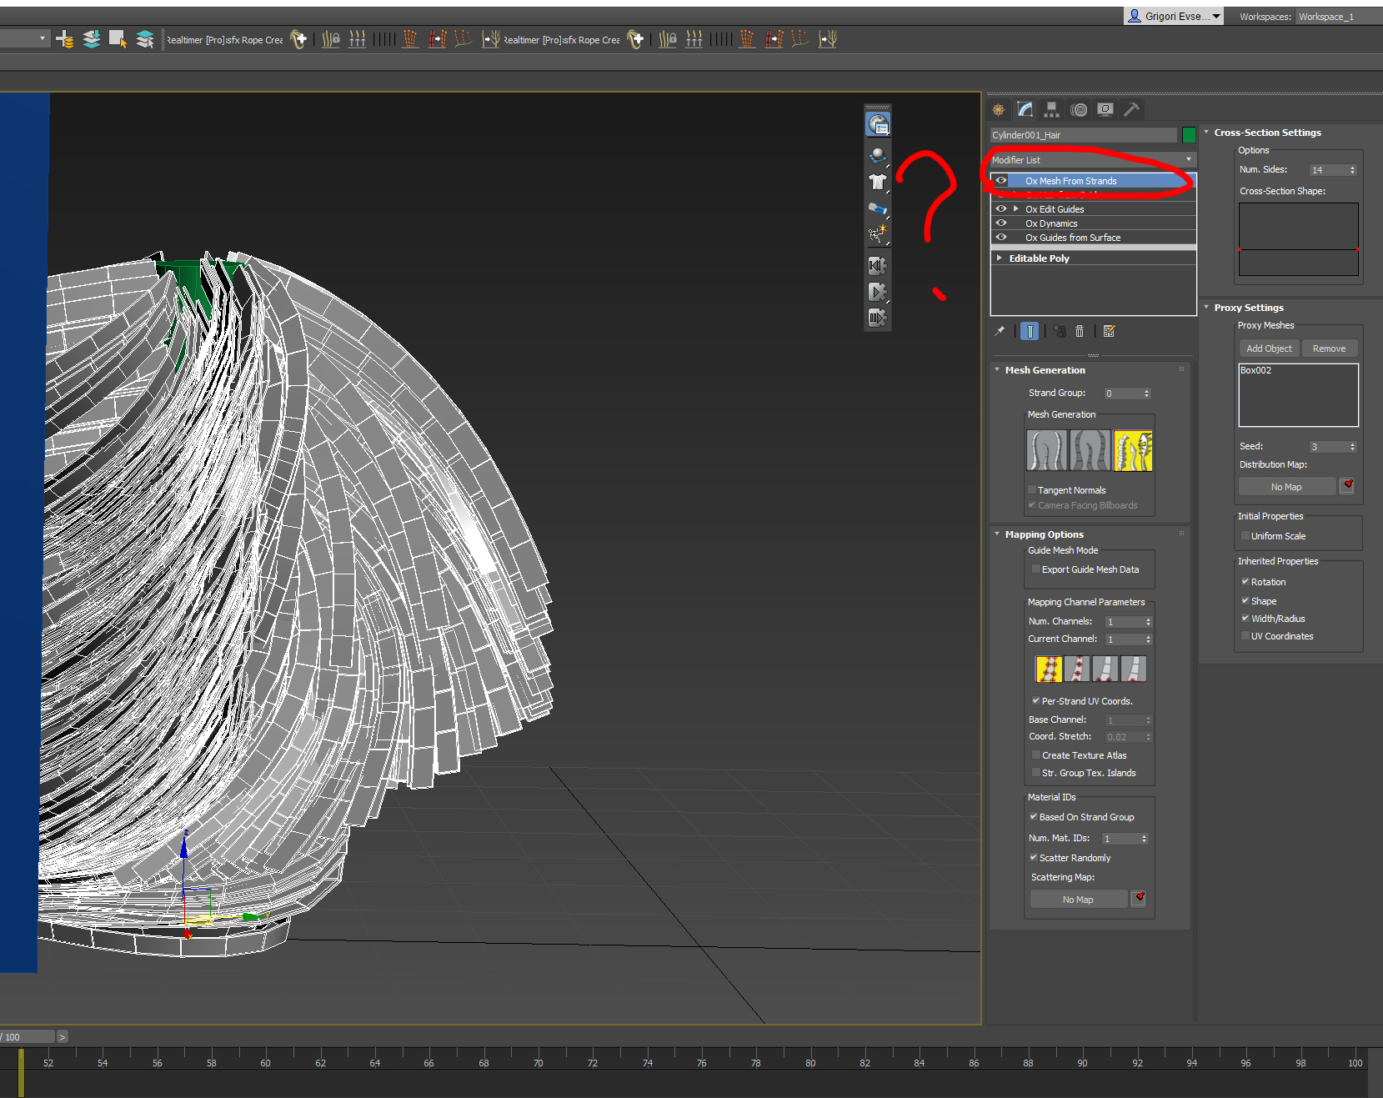Screen dimensions: 1383x1098
Task: Select Ox Guides from Surface modifier
Action: (1072, 238)
